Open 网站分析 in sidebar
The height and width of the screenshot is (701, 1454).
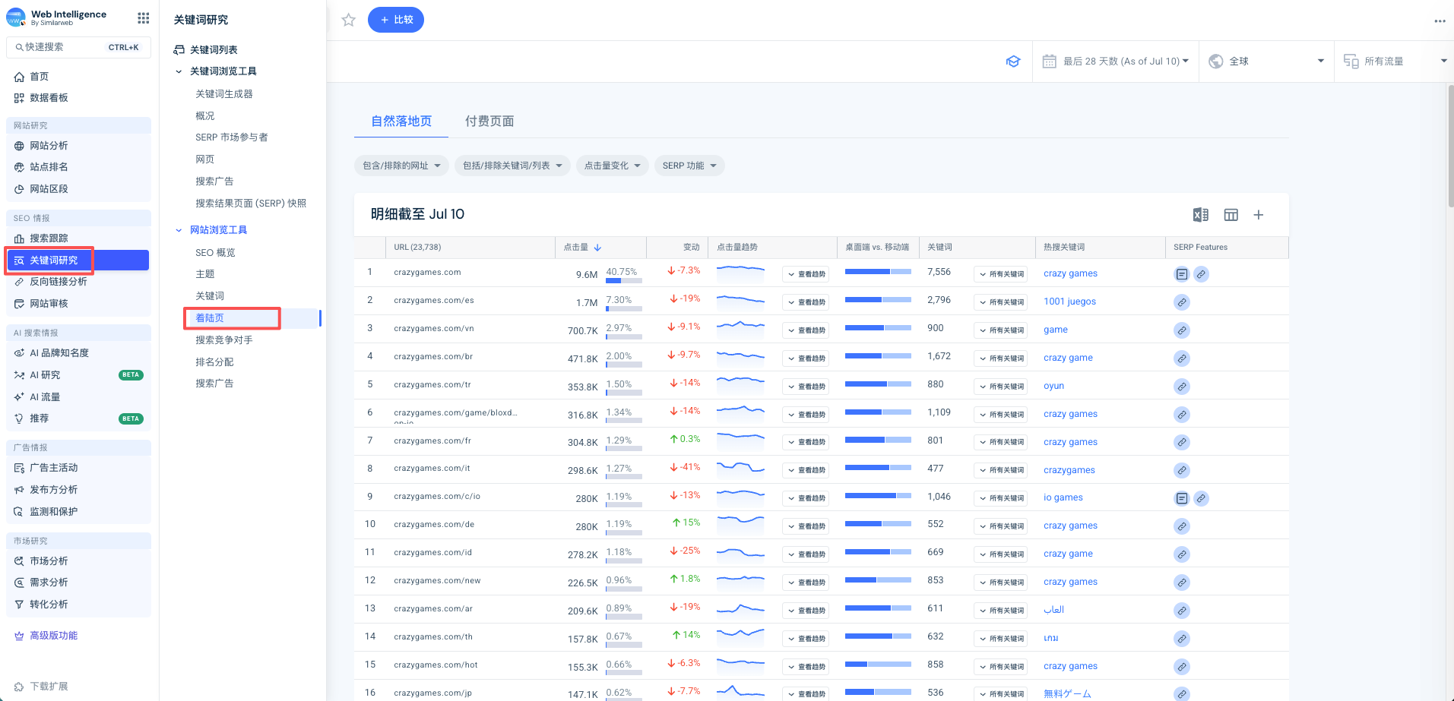[x=49, y=146]
